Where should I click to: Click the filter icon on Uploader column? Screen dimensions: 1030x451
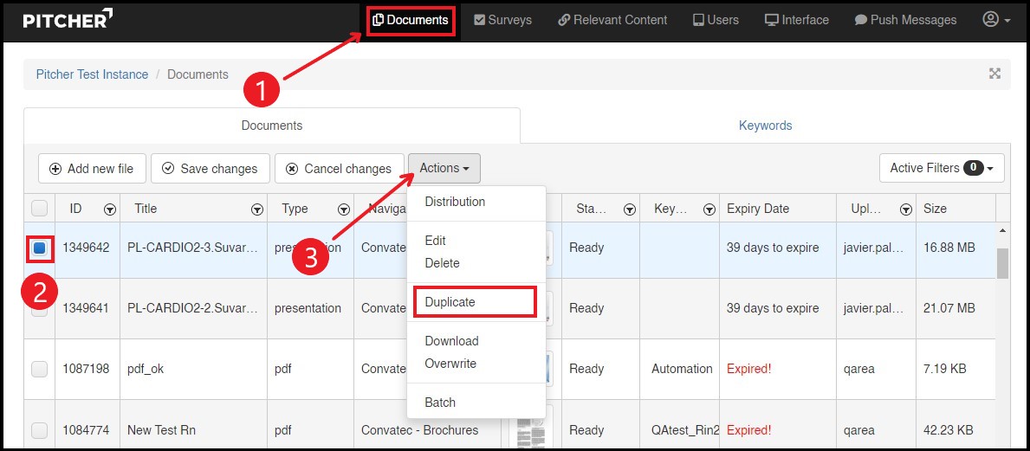pyautogui.click(x=905, y=209)
